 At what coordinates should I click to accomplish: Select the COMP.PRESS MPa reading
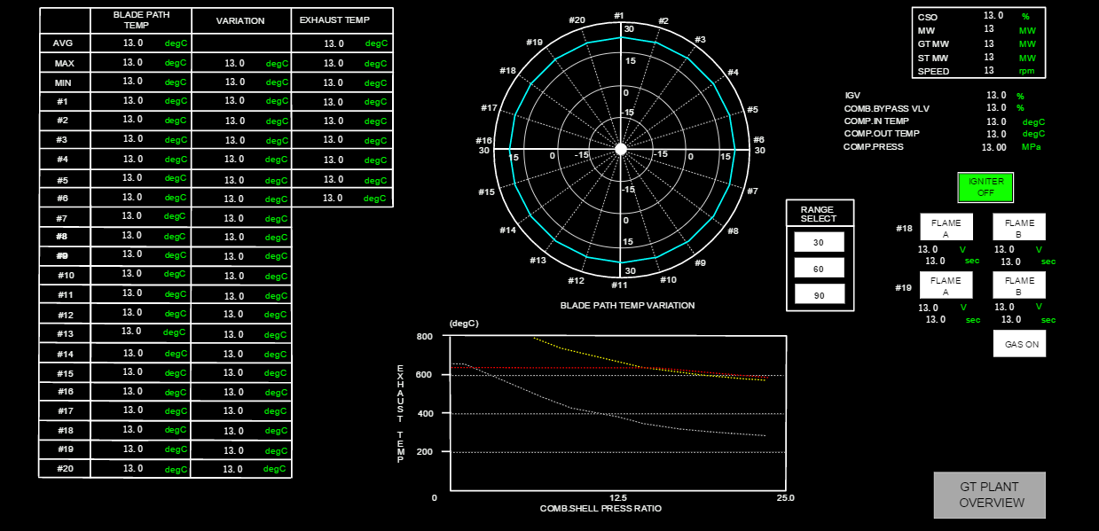point(993,147)
